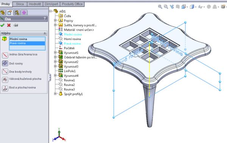Click the Zoom to Area icon
This screenshot has height=143, width=227.
(x=166, y=6)
